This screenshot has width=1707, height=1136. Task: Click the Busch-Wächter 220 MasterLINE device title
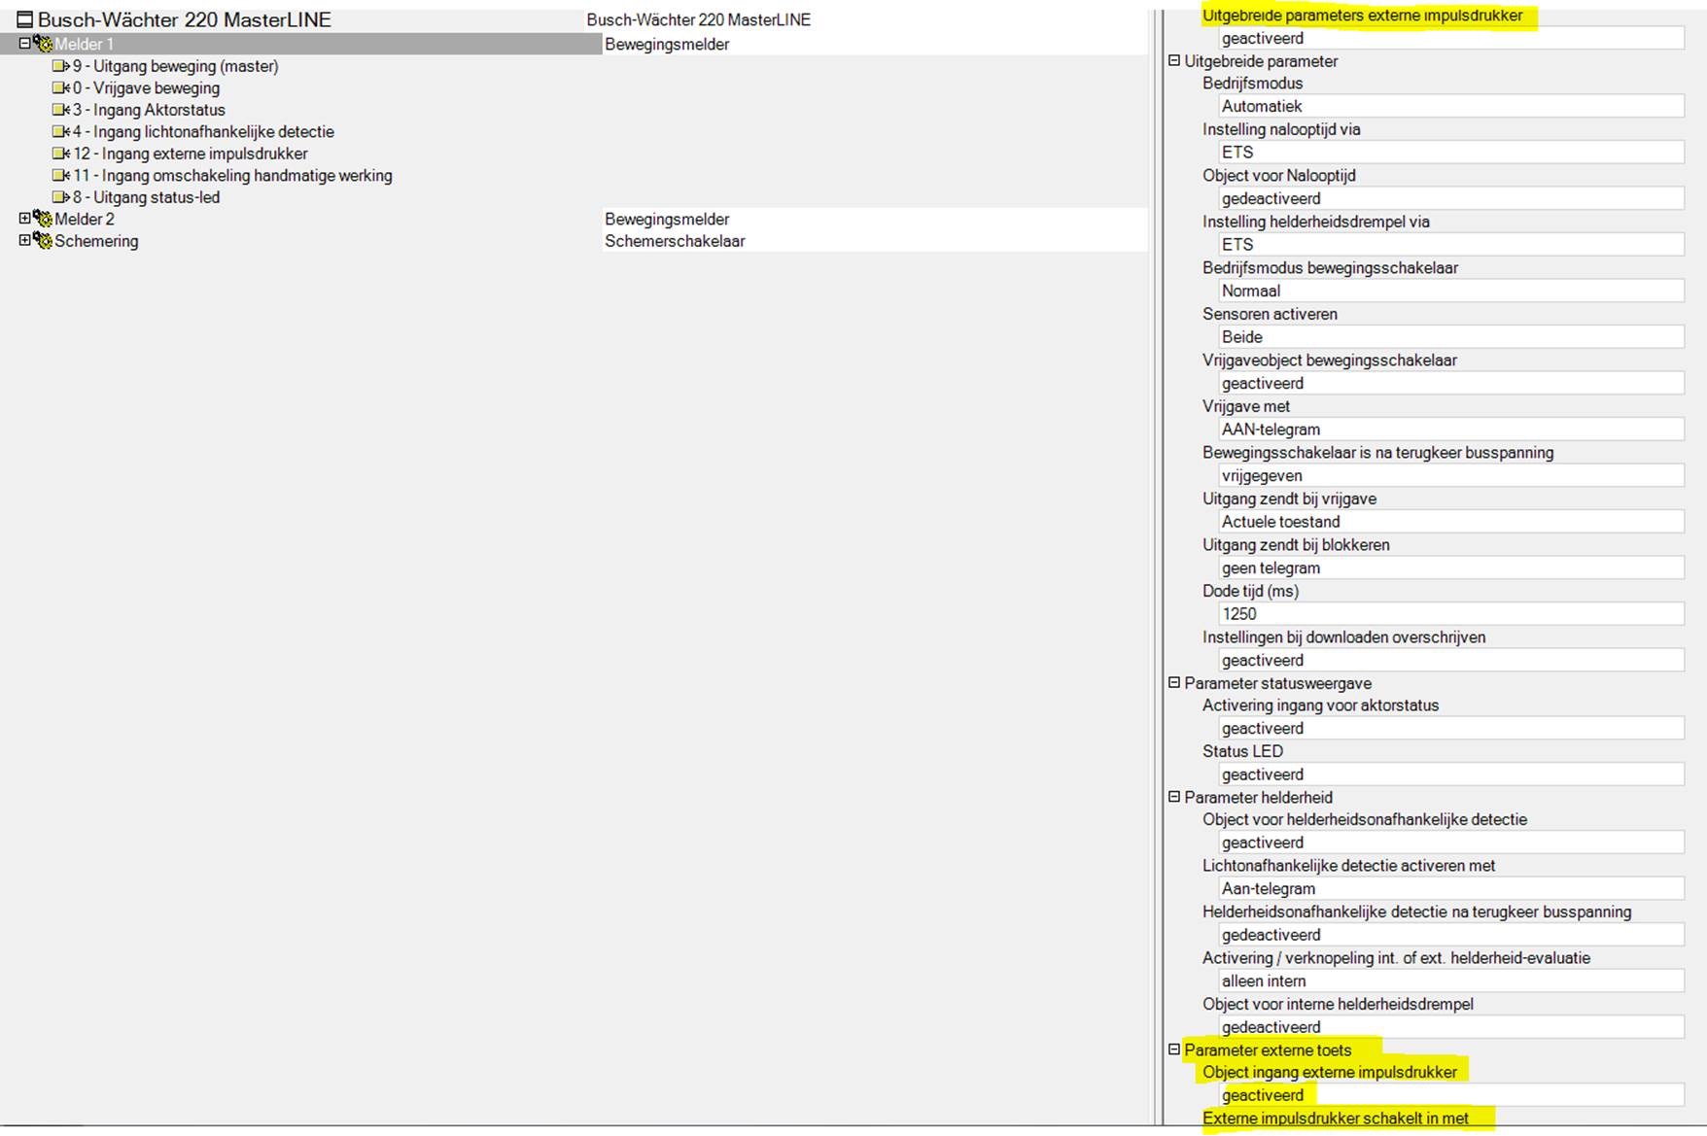185,19
